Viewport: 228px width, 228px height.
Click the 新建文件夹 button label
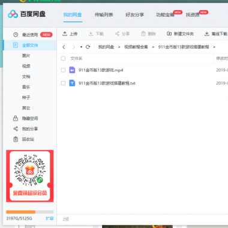coord(184,34)
